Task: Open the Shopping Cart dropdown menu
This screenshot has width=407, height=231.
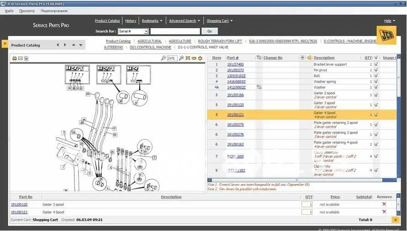Action: coord(219,21)
